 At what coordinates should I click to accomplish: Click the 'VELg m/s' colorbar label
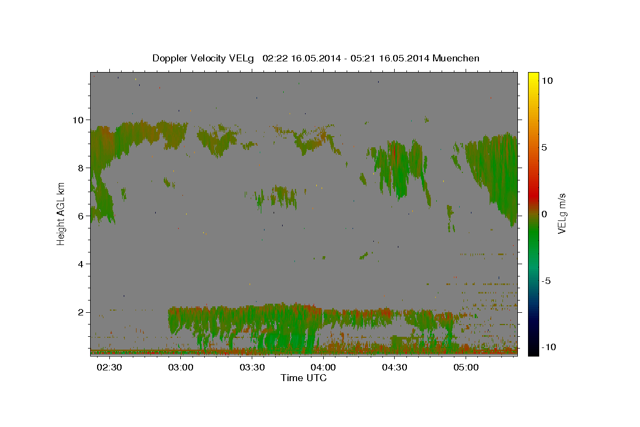point(562,213)
